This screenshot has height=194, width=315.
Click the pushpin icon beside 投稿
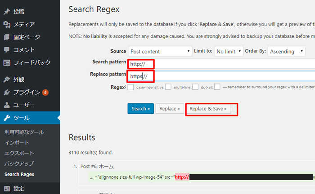7,12
